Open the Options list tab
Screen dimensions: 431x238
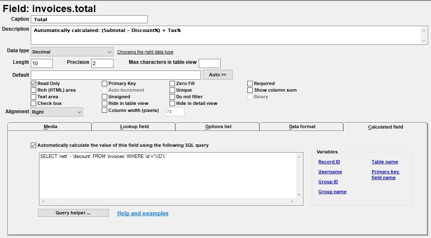[218, 127]
